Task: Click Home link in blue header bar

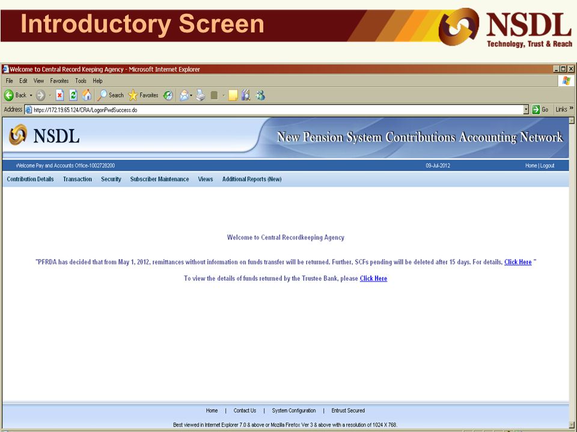Action: point(531,166)
